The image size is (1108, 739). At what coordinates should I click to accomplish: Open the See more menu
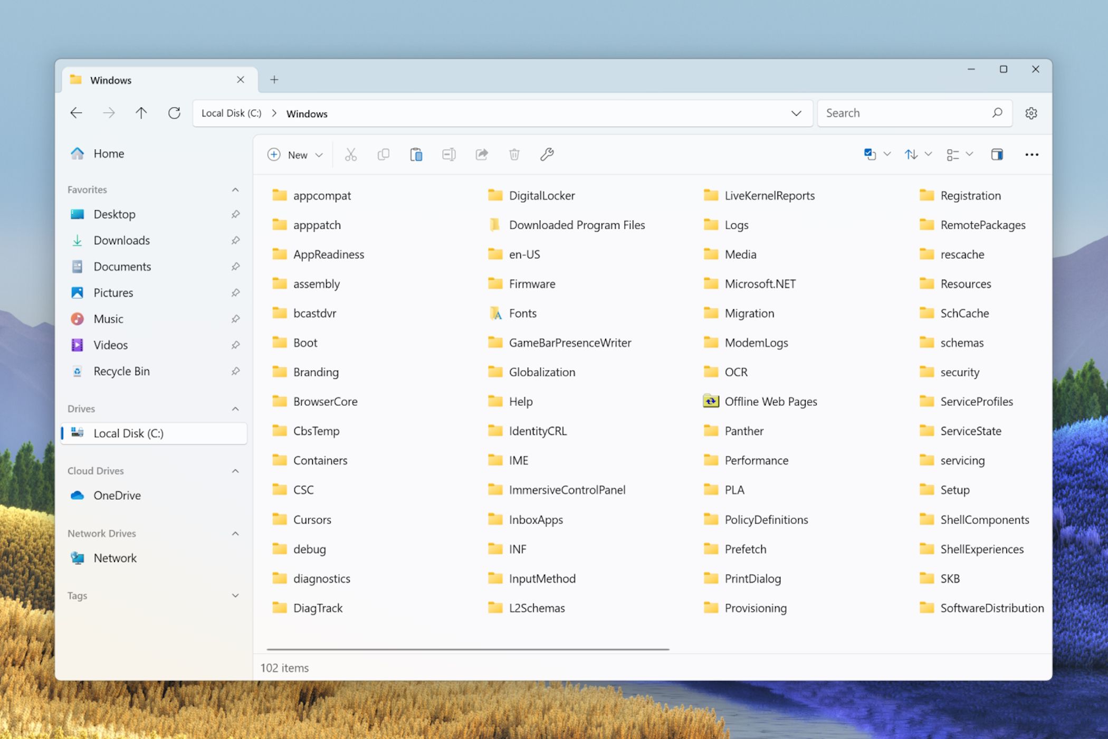(1031, 154)
